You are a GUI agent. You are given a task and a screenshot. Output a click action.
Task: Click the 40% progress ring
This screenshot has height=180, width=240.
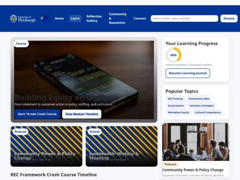click(x=173, y=55)
